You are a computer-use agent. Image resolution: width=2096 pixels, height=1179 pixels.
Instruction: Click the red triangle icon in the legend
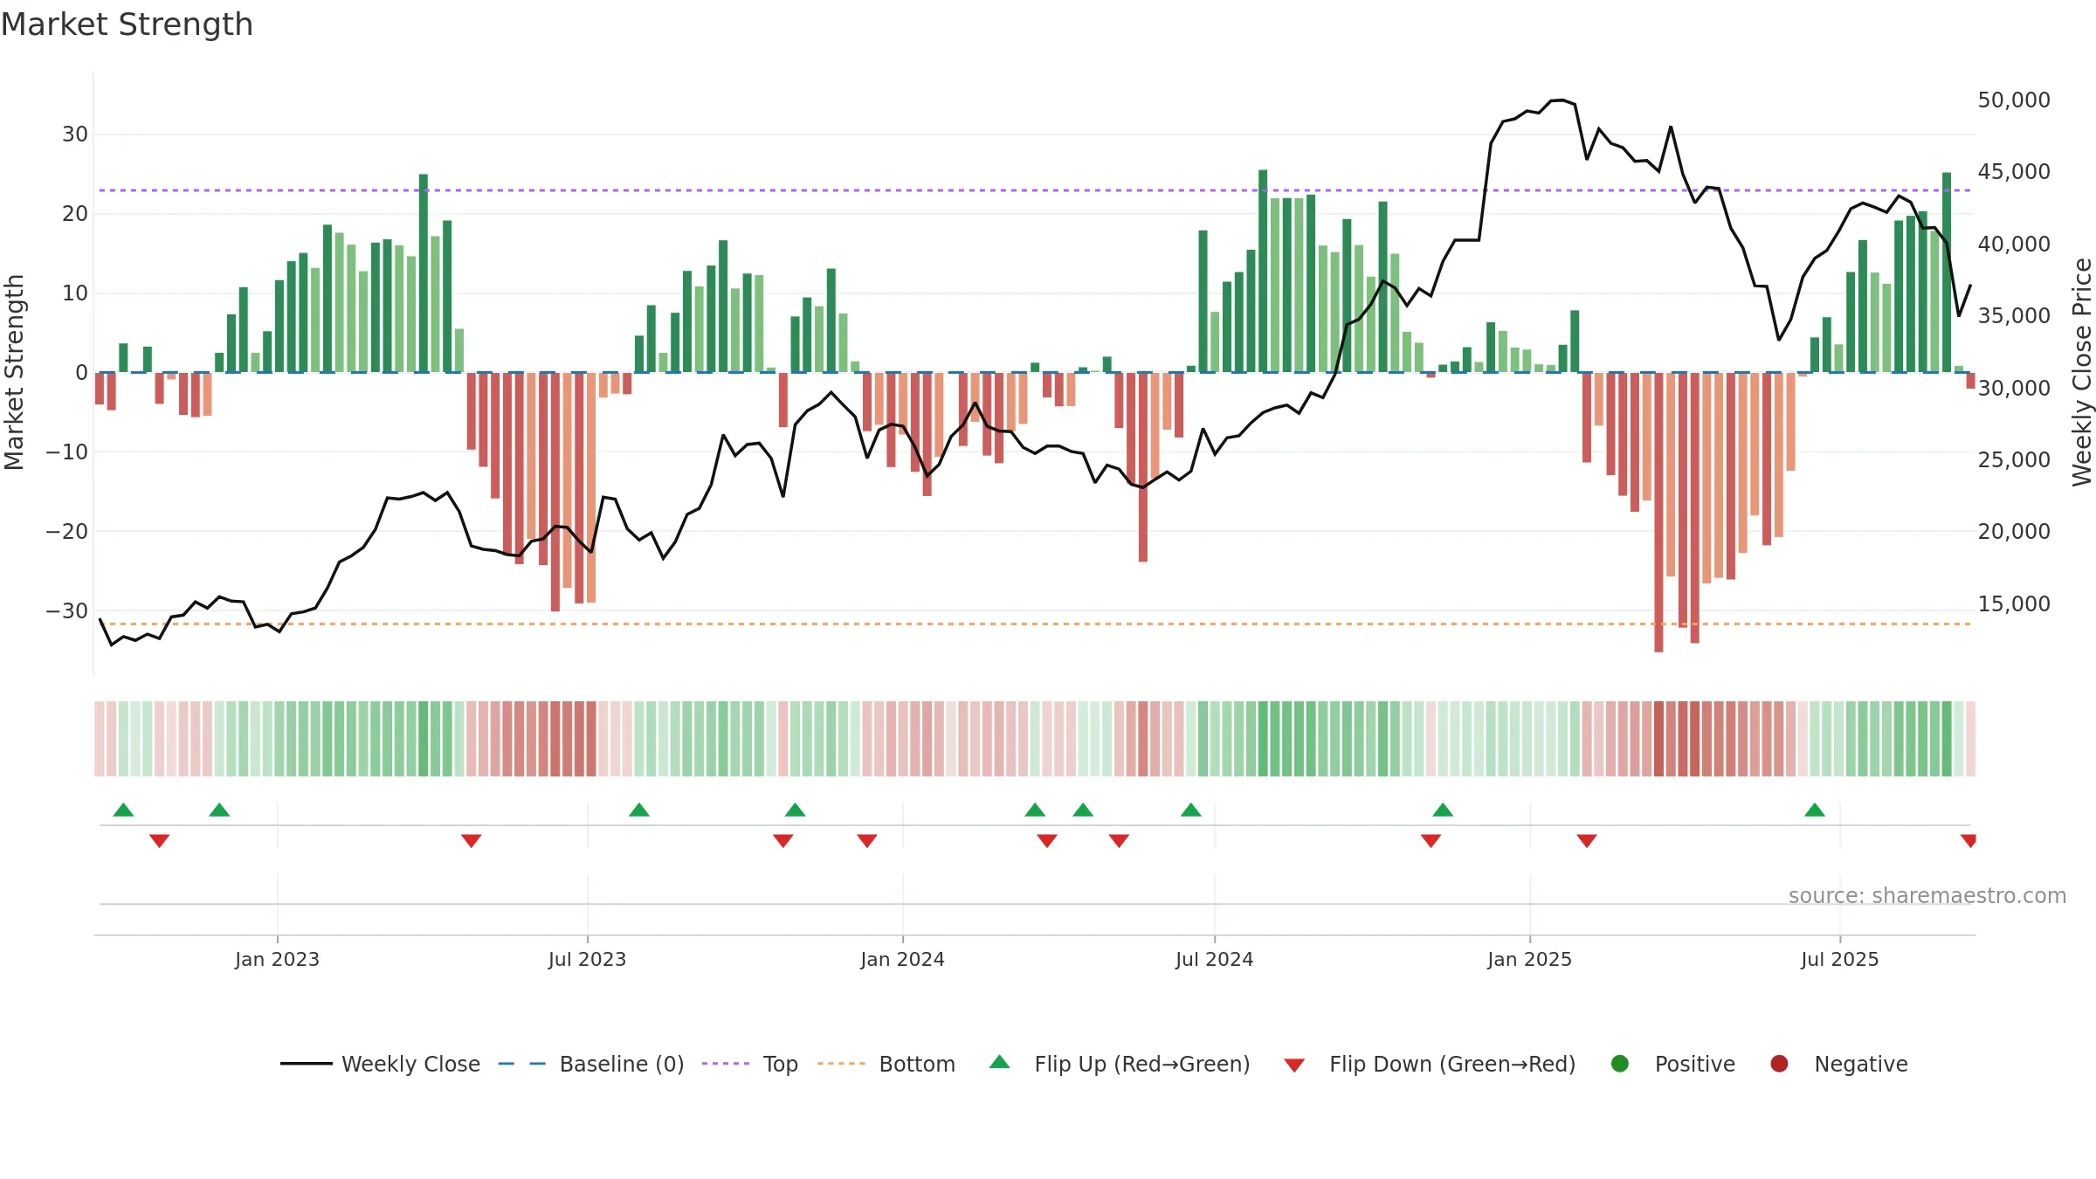pyautogui.click(x=1294, y=1065)
